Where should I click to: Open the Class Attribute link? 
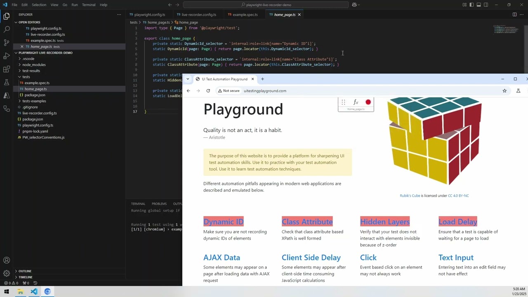click(x=307, y=222)
